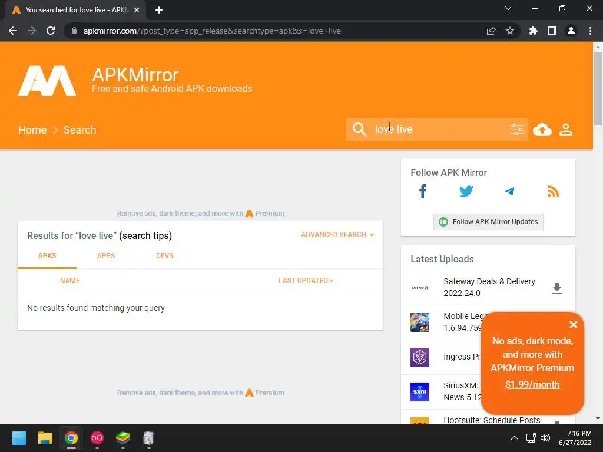Open File Explorer from taskbar
Image resolution: width=603 pixels, height=452 pixels.
pyautogui.click(x=45, y=438)
